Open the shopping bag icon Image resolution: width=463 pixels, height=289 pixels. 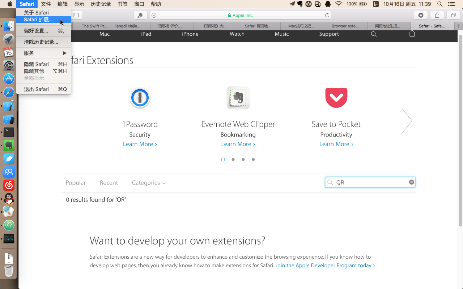pyautogui.click(x=412, y=34)
